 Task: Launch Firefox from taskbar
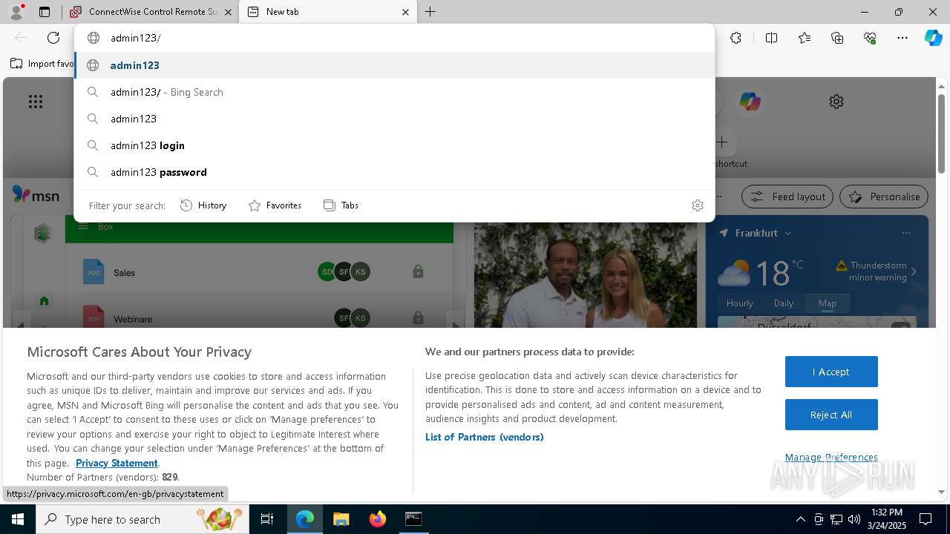(377, 519)
